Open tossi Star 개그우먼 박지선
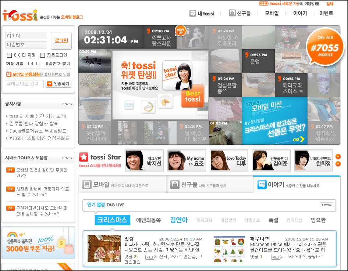The image size is (348, 271). 144,160
